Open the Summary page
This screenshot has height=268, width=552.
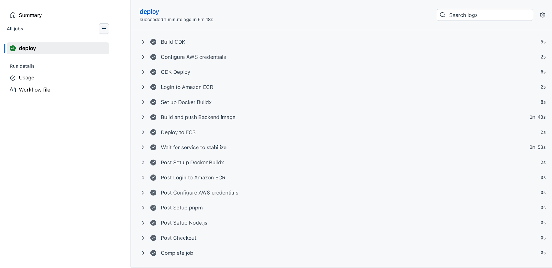click(x=30, y=15)
